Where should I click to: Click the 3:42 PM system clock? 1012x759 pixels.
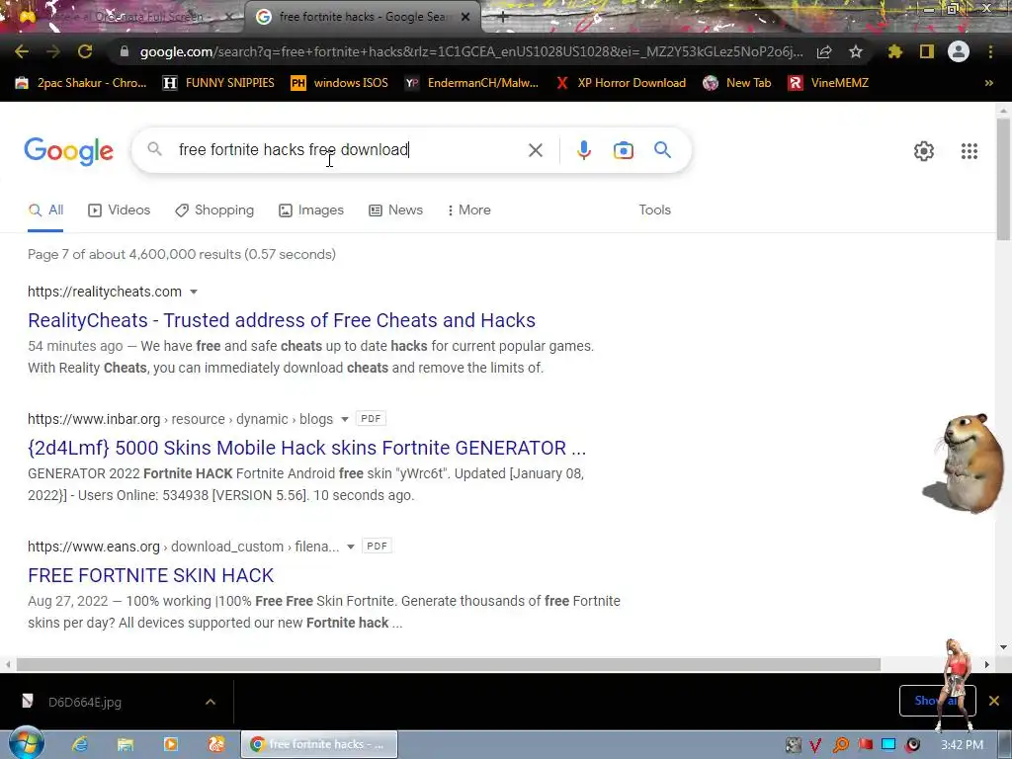pyautogui.click(x=962, y=745)
